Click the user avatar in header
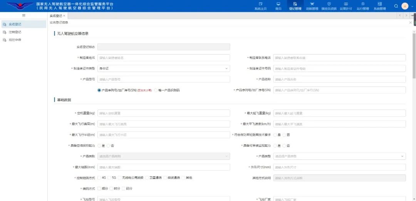This screenshot has height=201, width=416. (405, 6)
